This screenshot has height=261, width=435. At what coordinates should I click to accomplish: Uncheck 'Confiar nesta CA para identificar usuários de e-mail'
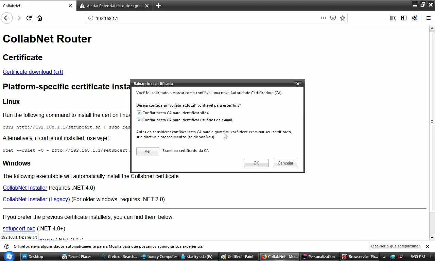click(139, 120)
